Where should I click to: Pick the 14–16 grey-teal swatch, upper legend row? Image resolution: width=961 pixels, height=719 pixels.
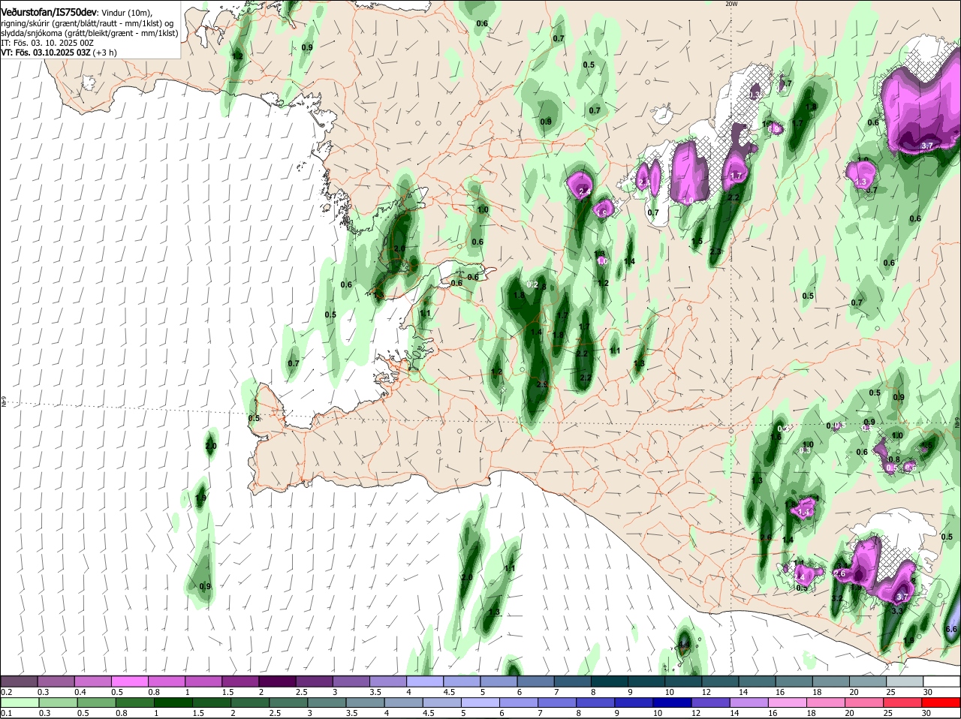pyautogui.click(x=758, y=682)
